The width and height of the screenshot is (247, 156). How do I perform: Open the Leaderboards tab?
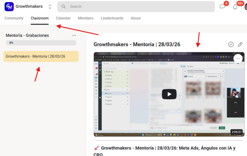(x=112, y=18)
